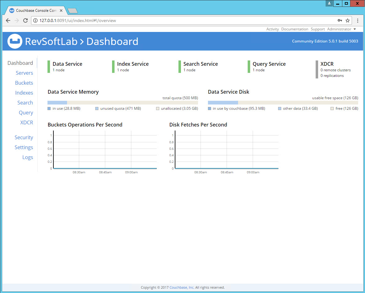Screen dimensions: 365x293
Task: Click the 'free (126 GB)' legend swatch
Action: coord(332,109)
